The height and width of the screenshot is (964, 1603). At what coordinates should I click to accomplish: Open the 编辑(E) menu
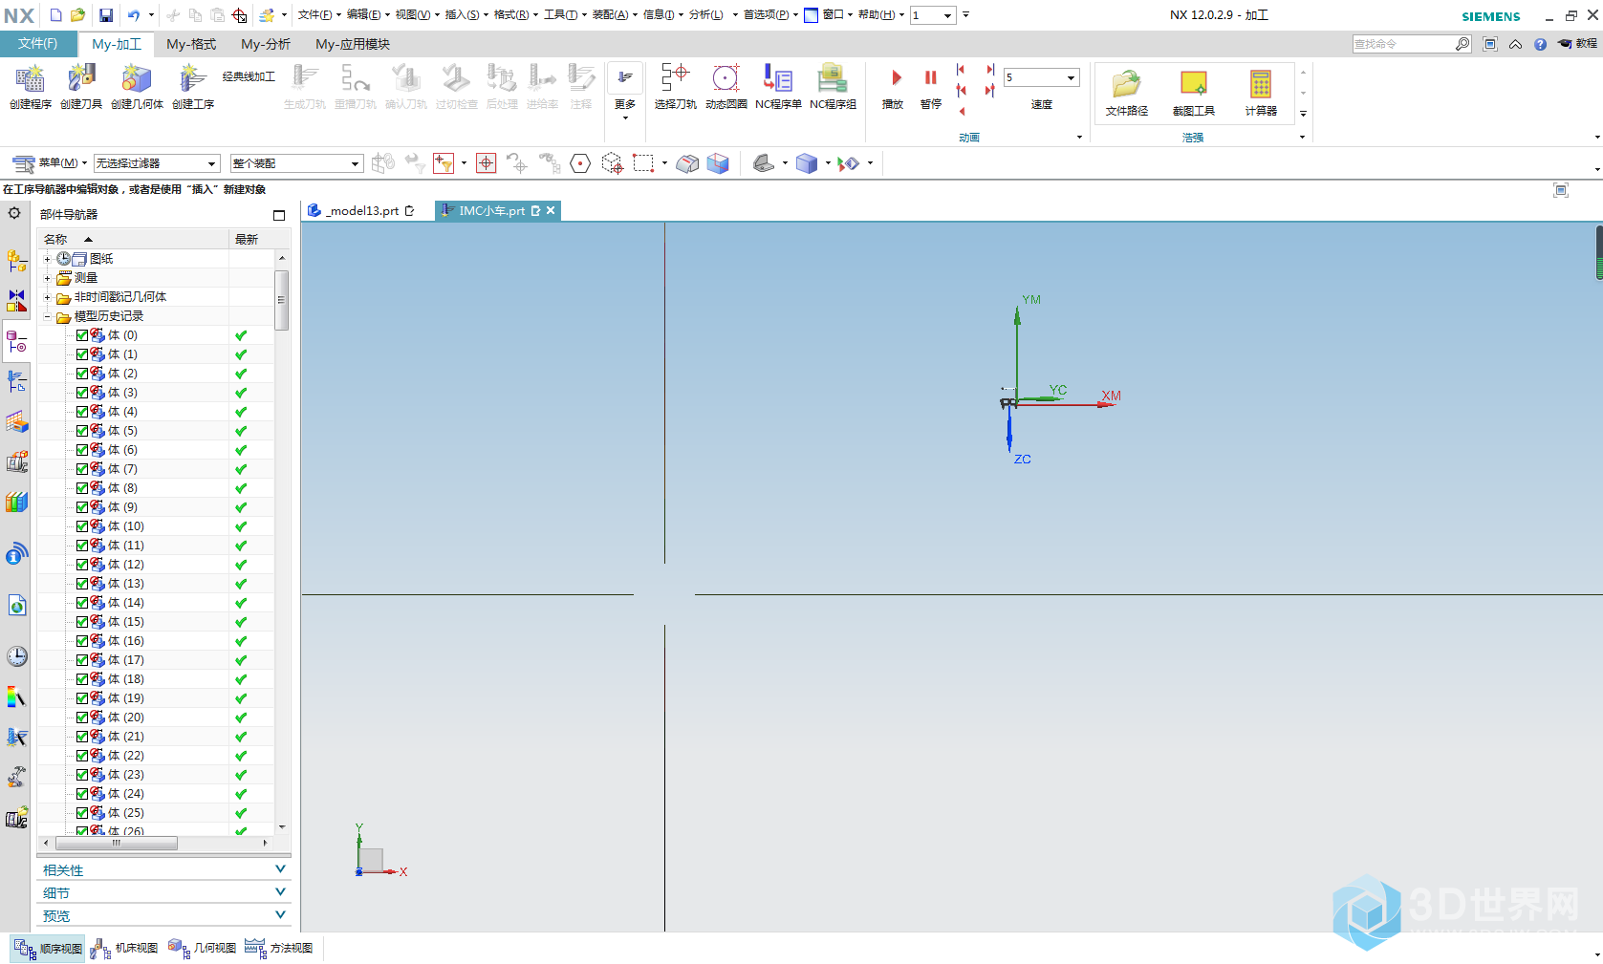click(368, 14)
